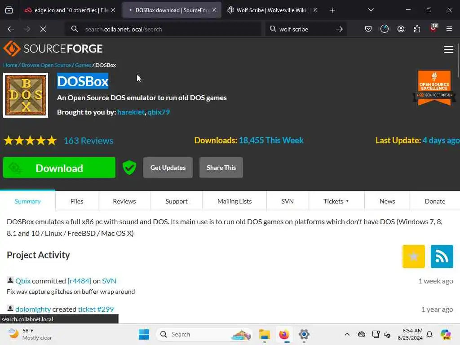This screenshot has height=345, width=460.
Task: Switch to the Wolf Scribe Wolvesville tab
Action: pyautogui.click(x=271, y=10)
